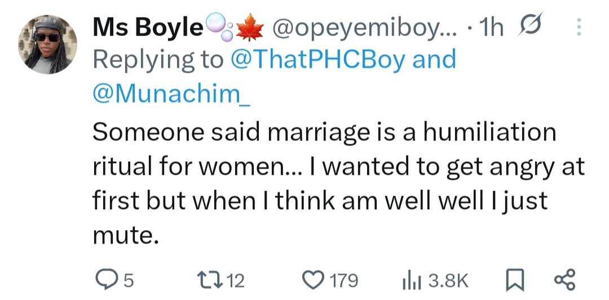Screen dimensions: 609x300
Task: Open Ms Boyle's profile picture
Action: [48, 45]
